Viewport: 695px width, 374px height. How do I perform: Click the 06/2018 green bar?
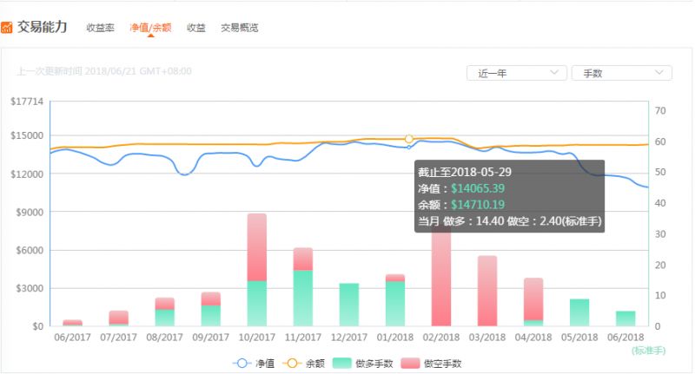[625, 318]
